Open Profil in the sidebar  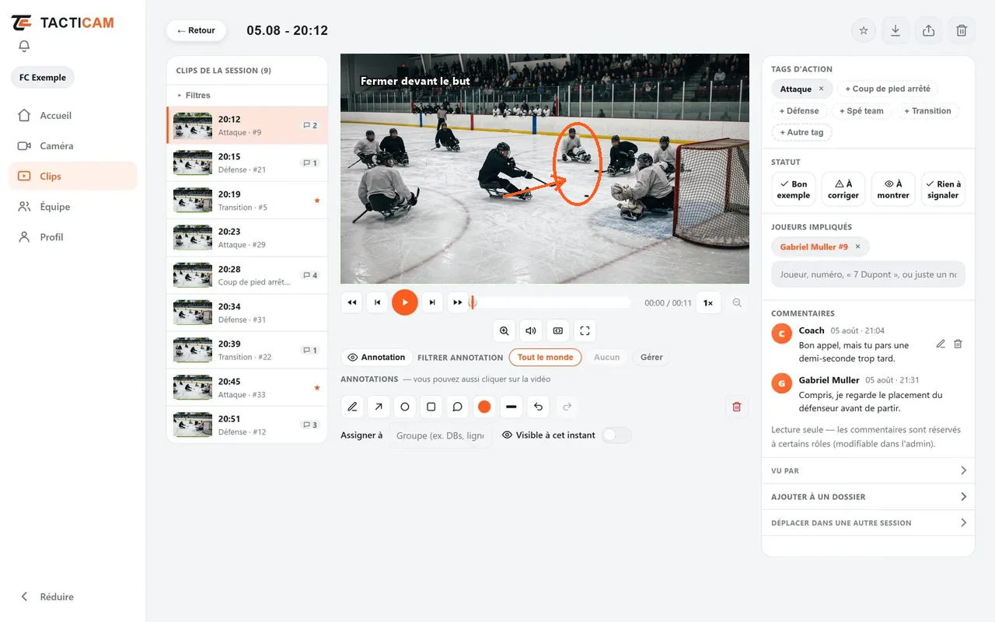click(73, 237)
